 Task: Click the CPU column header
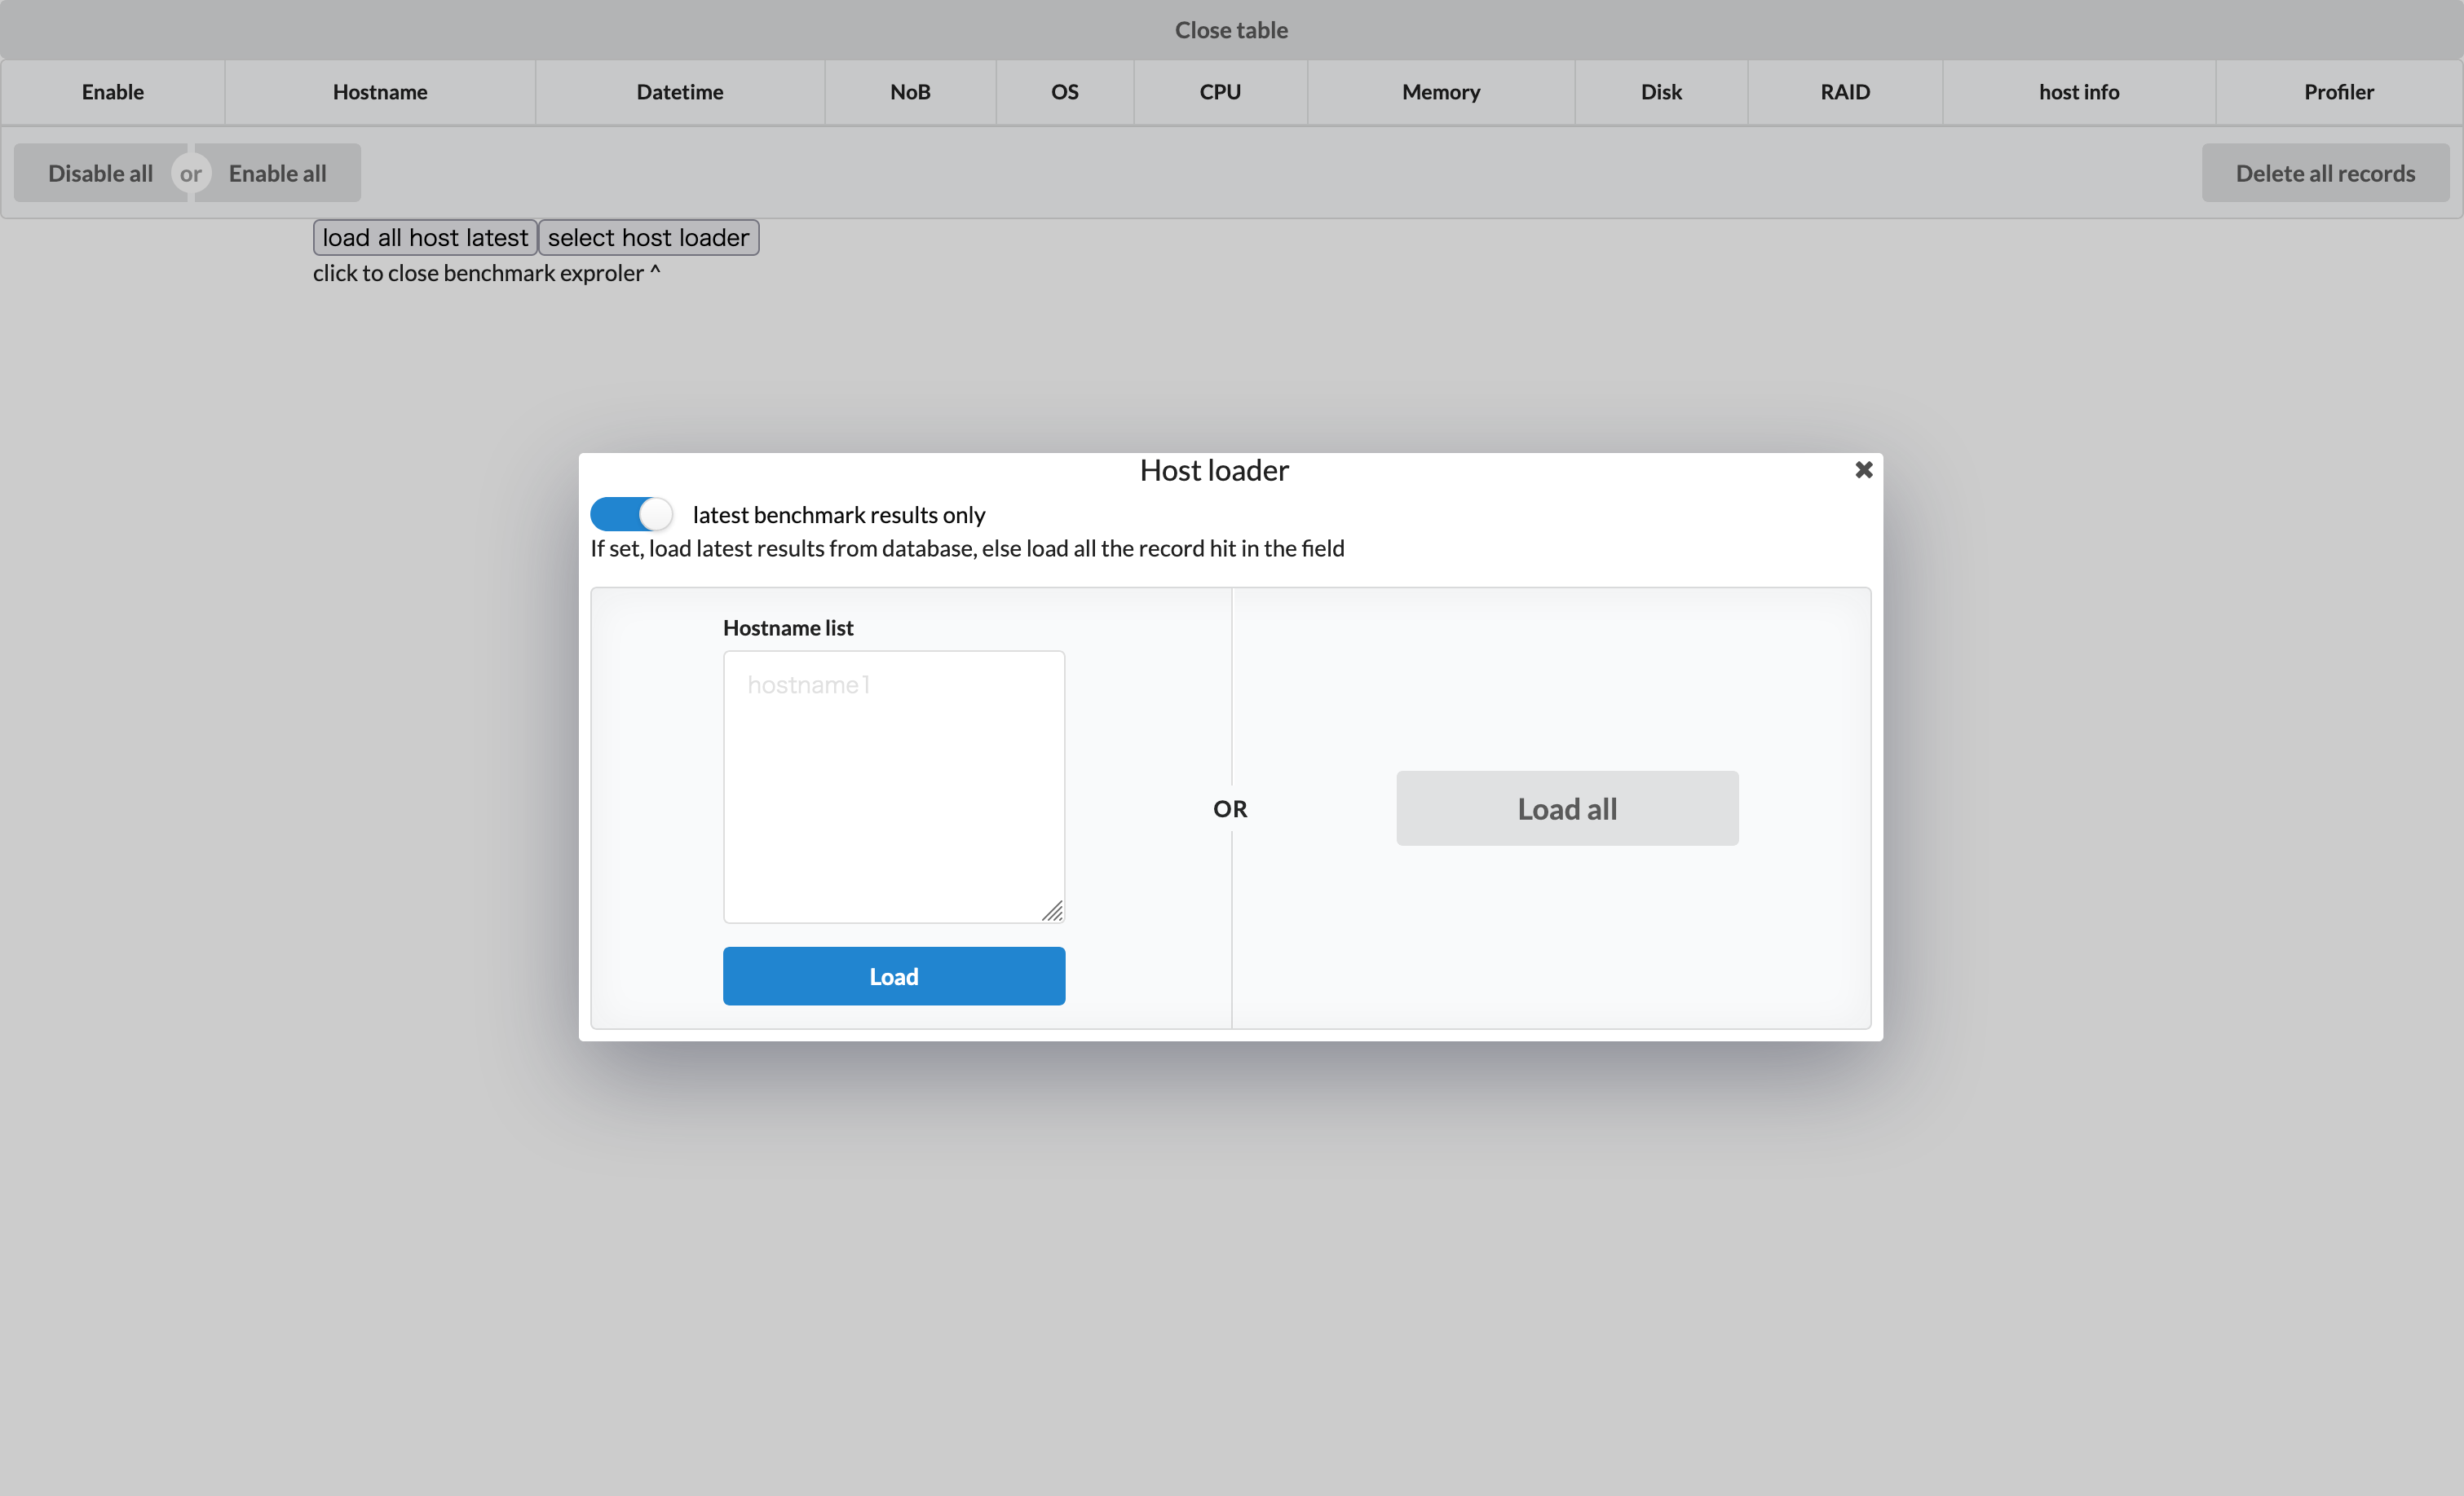(1220, 92)
